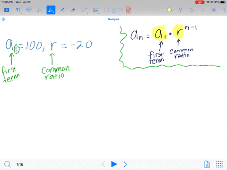Select the 'T' text insertion tool
Viewport: 227px width, 170px height.
(x=18, y=10)
